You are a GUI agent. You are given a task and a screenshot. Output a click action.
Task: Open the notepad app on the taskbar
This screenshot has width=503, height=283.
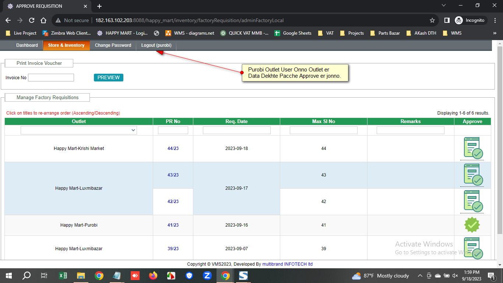[x=117, y=276]
